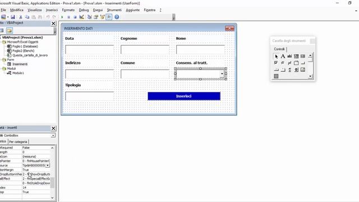Viewport: 359px width, 202px height.
Task: Open the source property value dropdown
Action: (x=47, y=166)
